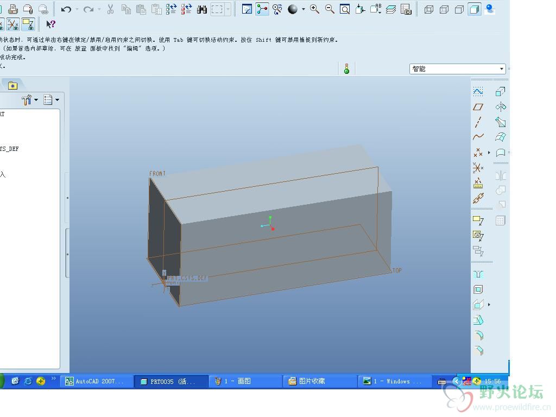Switch to No Hidden display
The image size is (556, 417).
459,9
